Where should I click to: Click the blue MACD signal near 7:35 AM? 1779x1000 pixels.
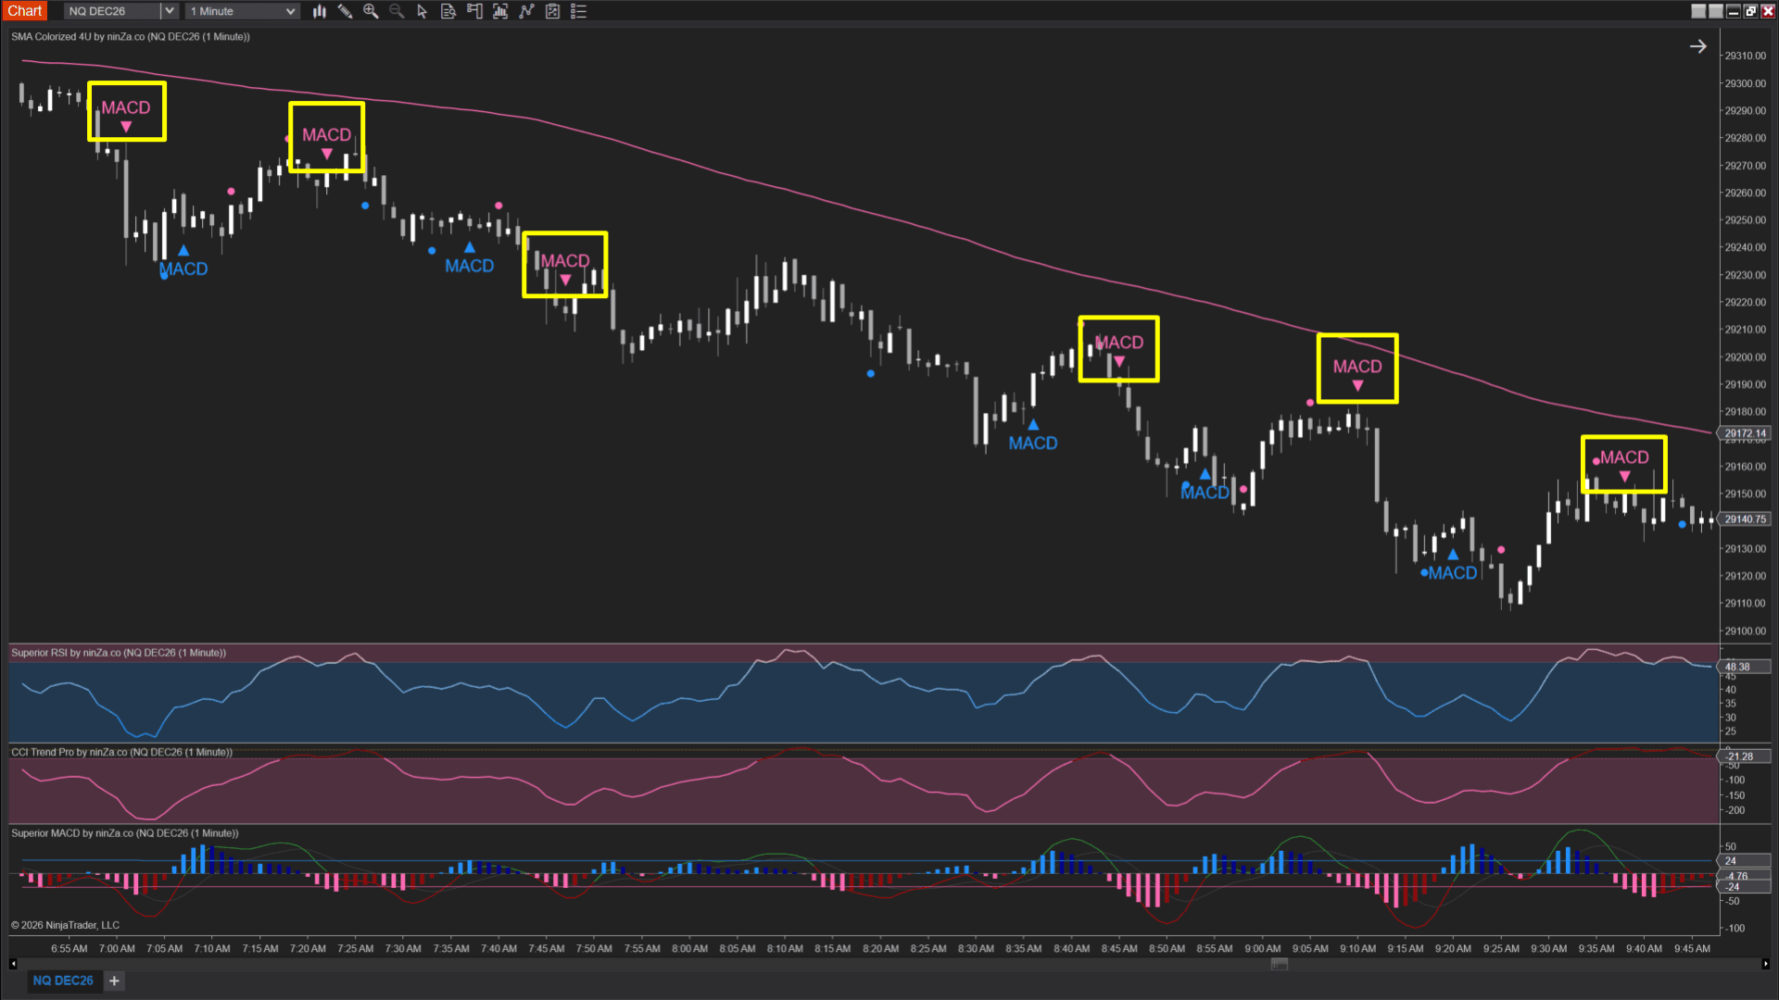click(469, 259)
